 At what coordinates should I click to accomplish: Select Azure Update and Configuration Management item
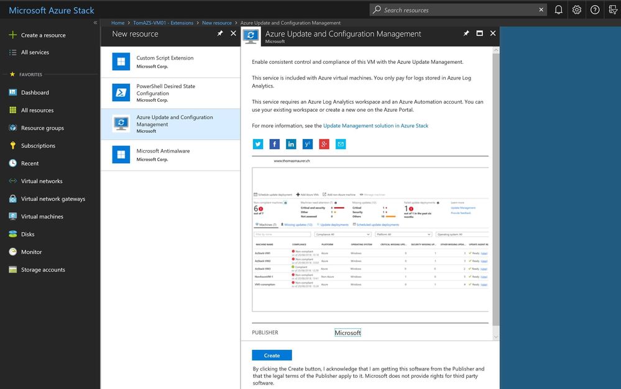pos(170,124)
